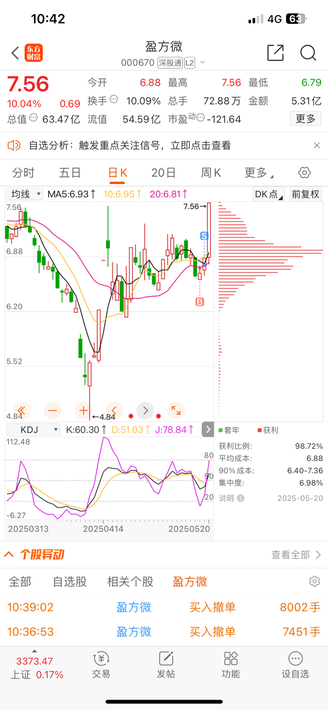328x710 pixels.
Task: Expand chart to fullscreen icon
Action: tap(176, 411)
